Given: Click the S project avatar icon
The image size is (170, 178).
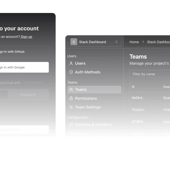Looking at the screenshot, I should (74, 42).
